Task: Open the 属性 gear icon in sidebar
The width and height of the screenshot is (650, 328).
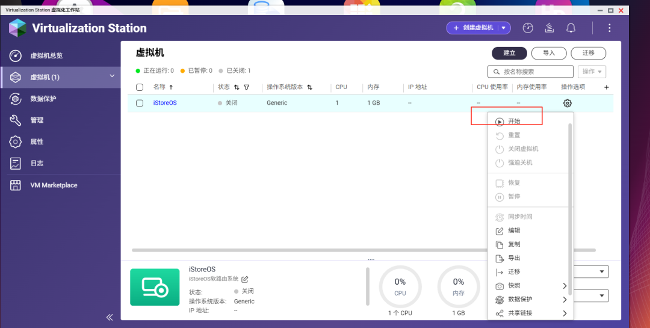Action: (15, 142)
